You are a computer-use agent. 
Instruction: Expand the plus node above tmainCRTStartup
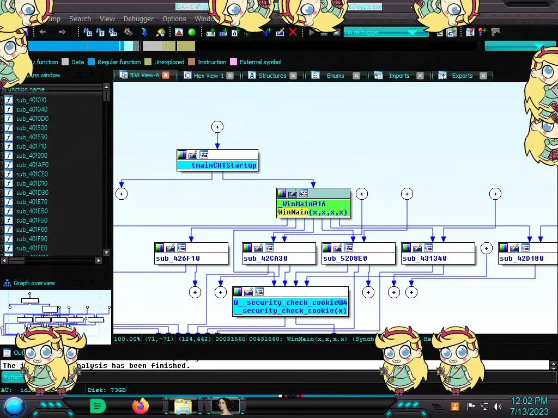pyautogui.click(x=217, y=127)
